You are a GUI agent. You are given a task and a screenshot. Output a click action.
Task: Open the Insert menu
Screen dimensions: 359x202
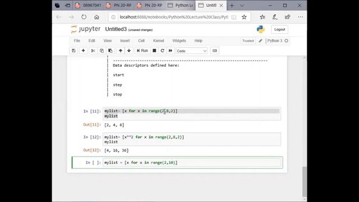[125, 41]
